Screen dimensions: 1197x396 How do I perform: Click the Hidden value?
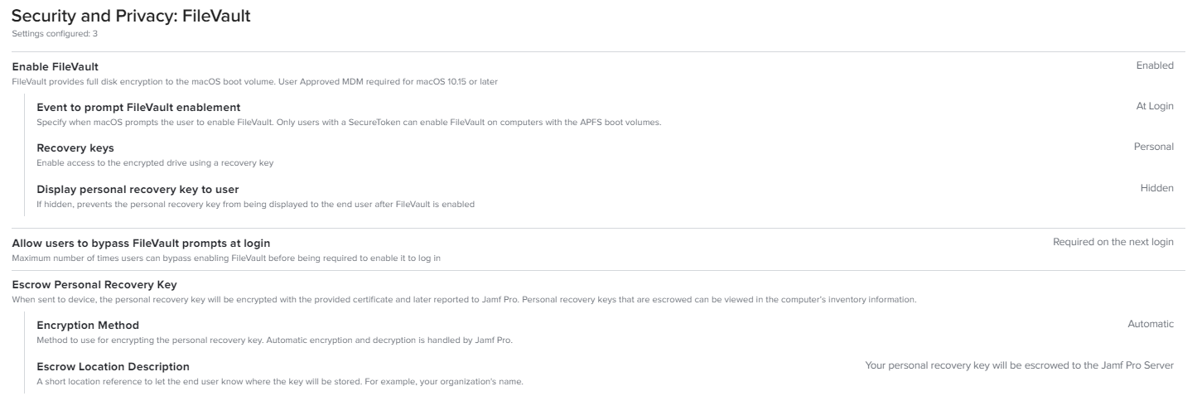[1157, 188]
